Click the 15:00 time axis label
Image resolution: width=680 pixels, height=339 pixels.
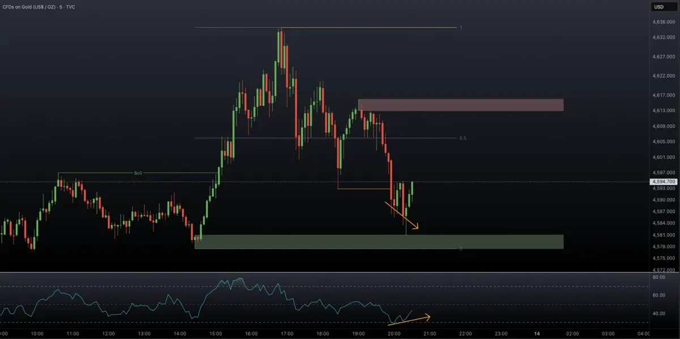click(216, 334)
